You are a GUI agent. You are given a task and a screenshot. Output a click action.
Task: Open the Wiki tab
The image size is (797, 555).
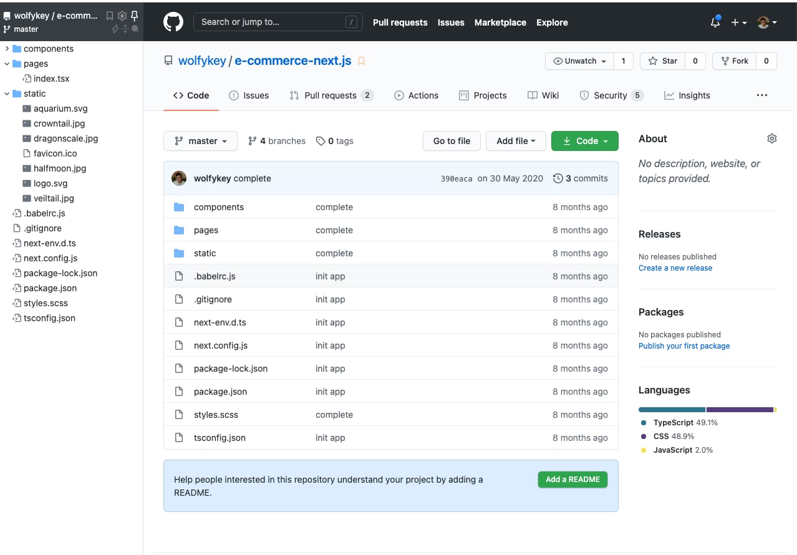543,95
